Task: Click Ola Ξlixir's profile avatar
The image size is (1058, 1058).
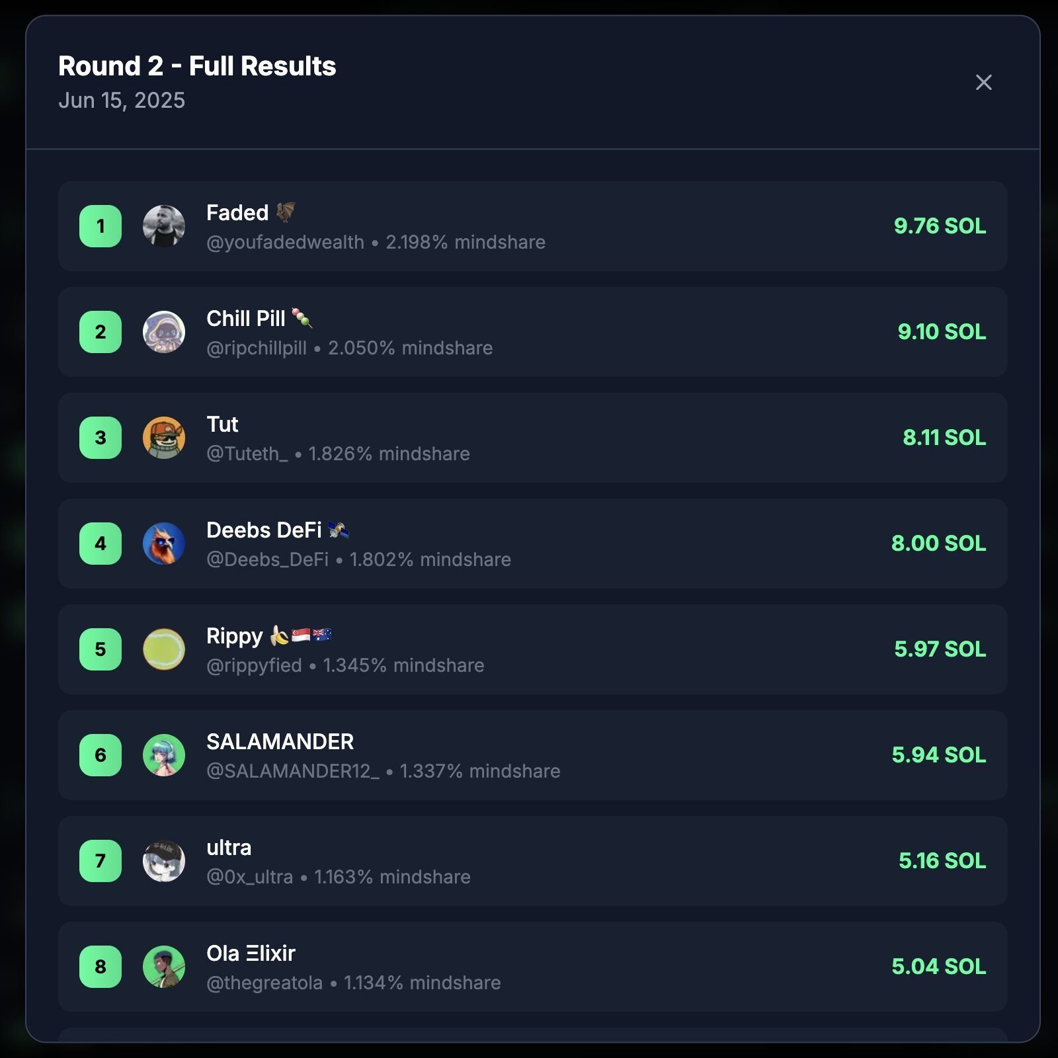Action: pos(165,967)
